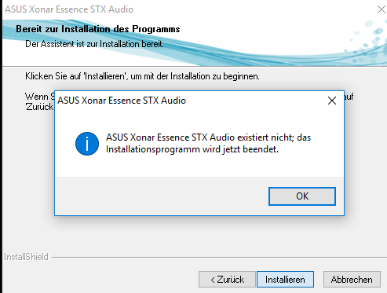
Task: Go back using the Zurück button
Action: (227, 280)
